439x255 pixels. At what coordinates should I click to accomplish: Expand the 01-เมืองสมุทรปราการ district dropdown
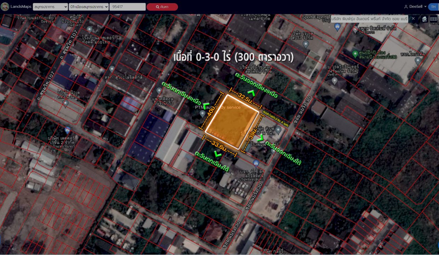(x=89, y=7)
